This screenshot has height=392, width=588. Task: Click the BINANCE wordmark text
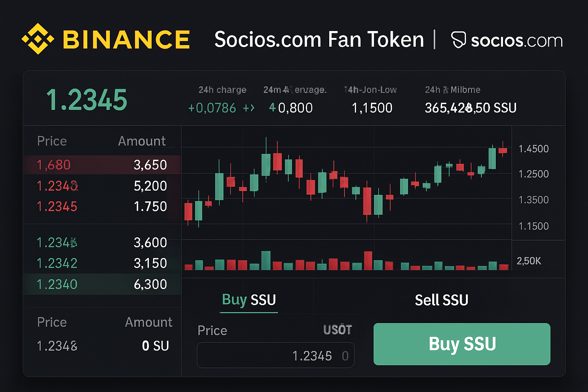(126, 40)
